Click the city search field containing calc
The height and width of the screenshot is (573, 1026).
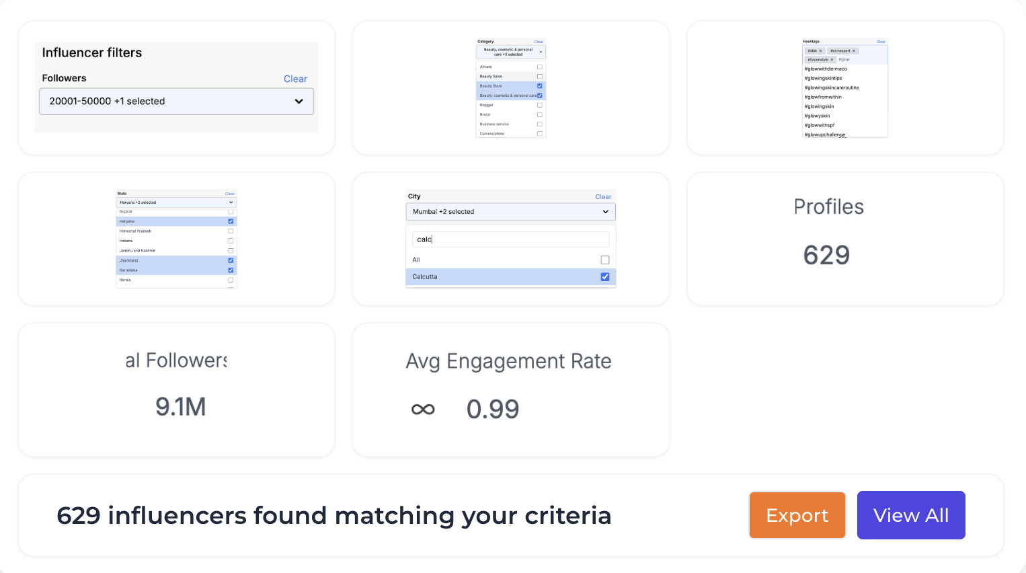click(x=510, y=239)
